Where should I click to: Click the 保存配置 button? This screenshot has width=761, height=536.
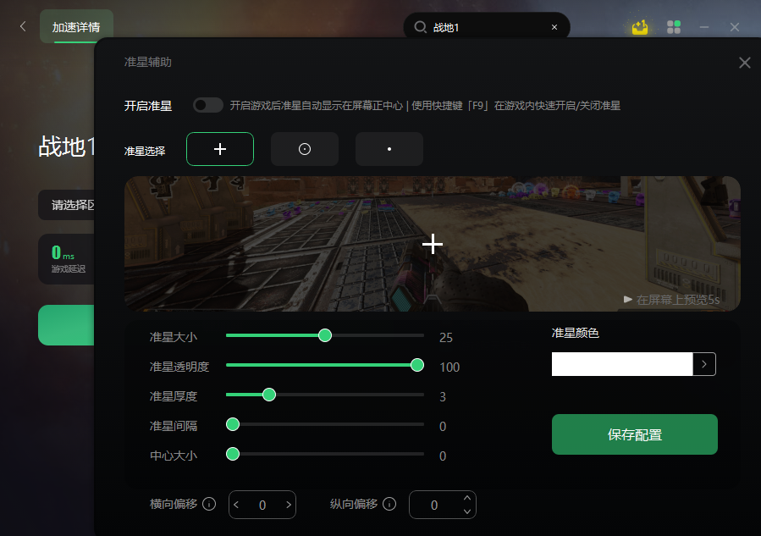(634, 434)
